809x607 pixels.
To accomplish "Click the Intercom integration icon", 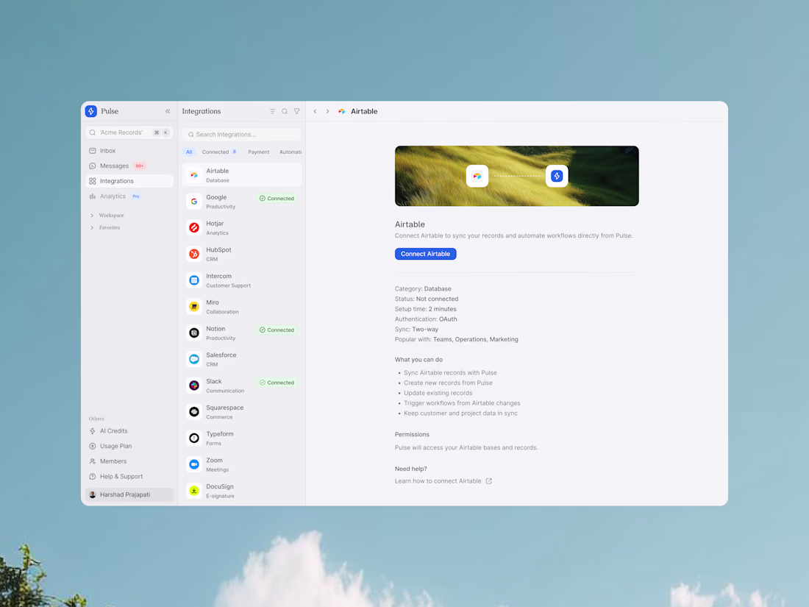I will (194, 280).
